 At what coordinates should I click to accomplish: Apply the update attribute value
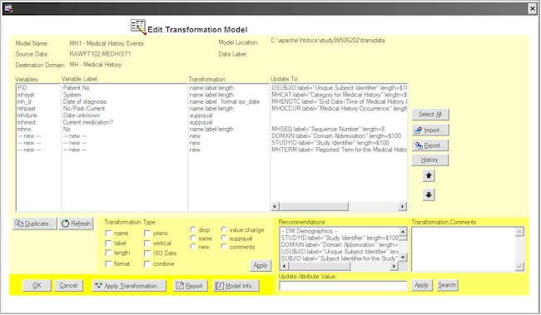click(x=422, y=285)
